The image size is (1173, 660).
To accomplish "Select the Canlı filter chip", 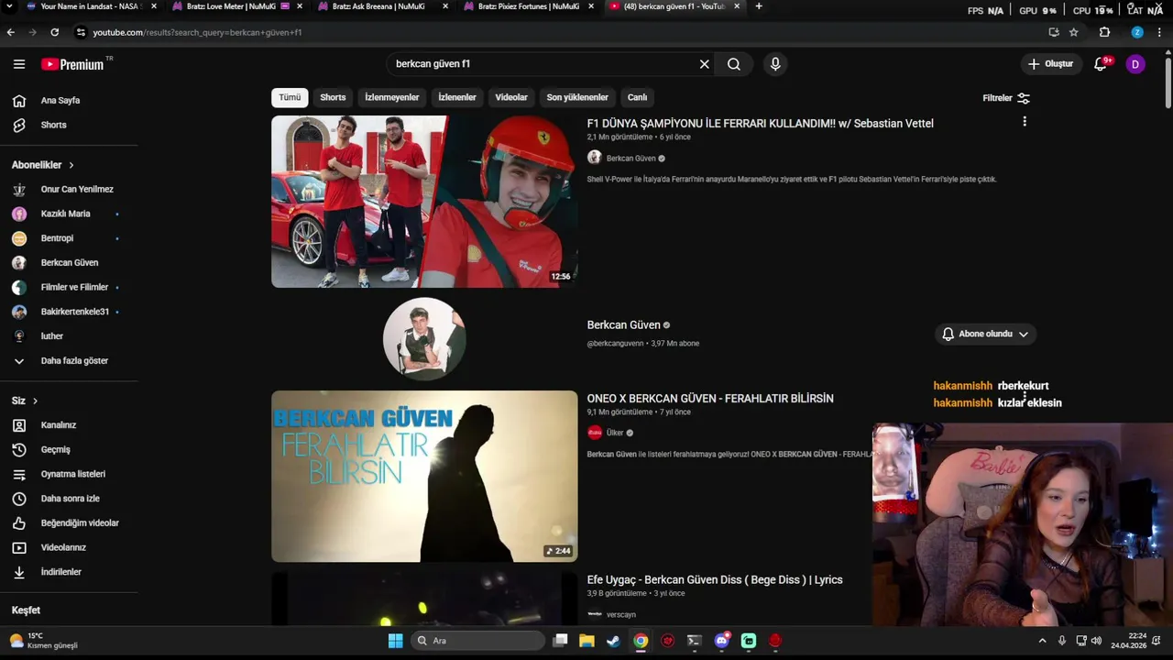I will (637, 97).
